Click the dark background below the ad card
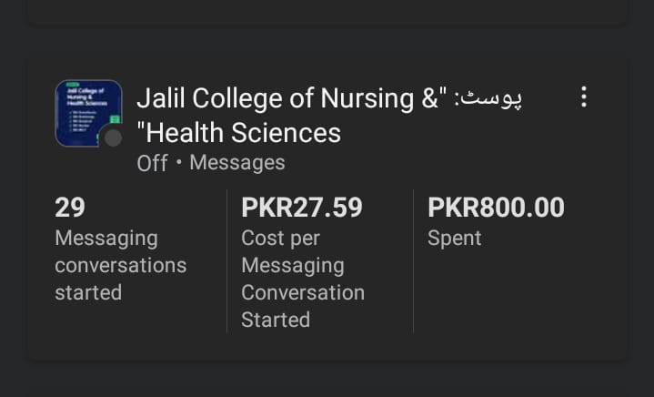This screenshot has width=654, height=397. [x=327, y=380]
